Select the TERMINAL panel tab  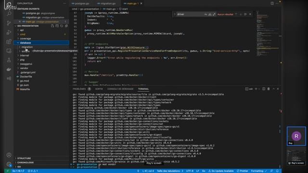coord(143,89)
